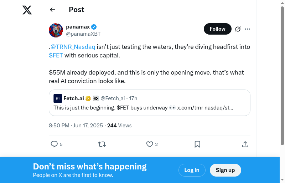
Task: Open the post timestamp link
Action: [x=76, y=126]
